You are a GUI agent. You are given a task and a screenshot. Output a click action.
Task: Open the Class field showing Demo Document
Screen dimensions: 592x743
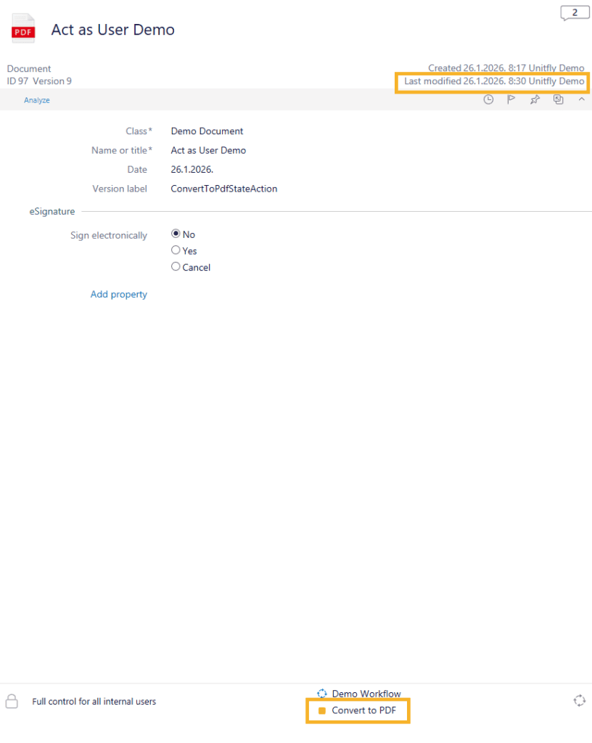point(207,131)
